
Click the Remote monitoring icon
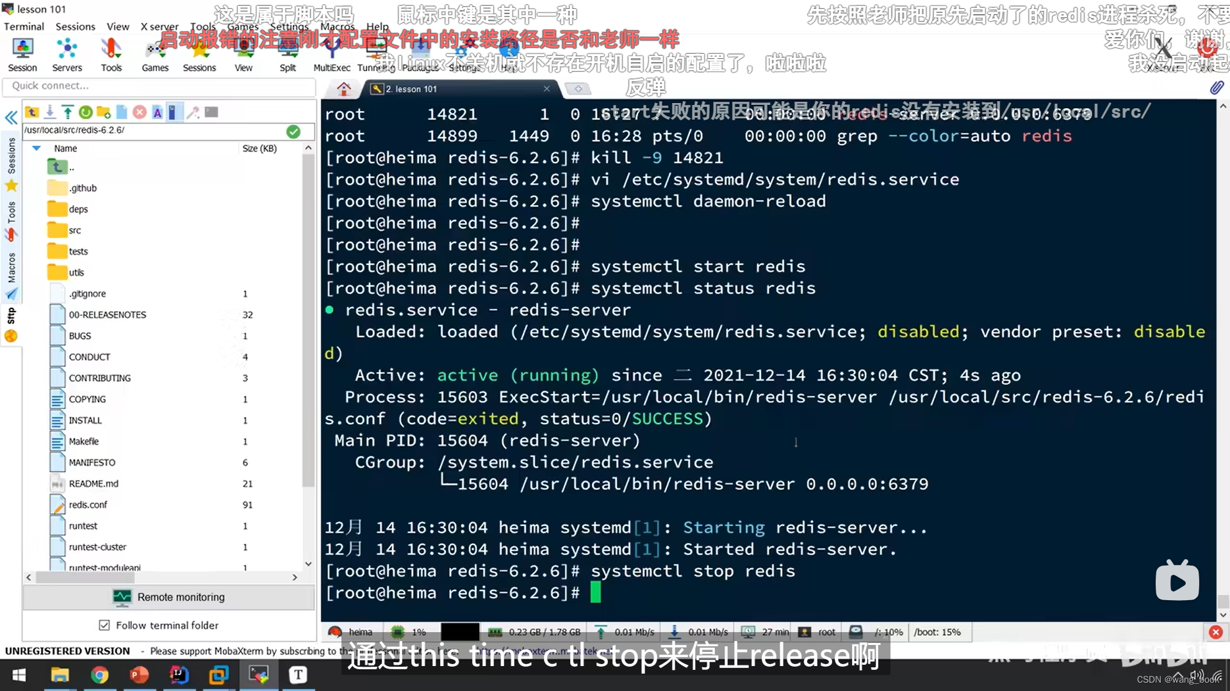122,596
